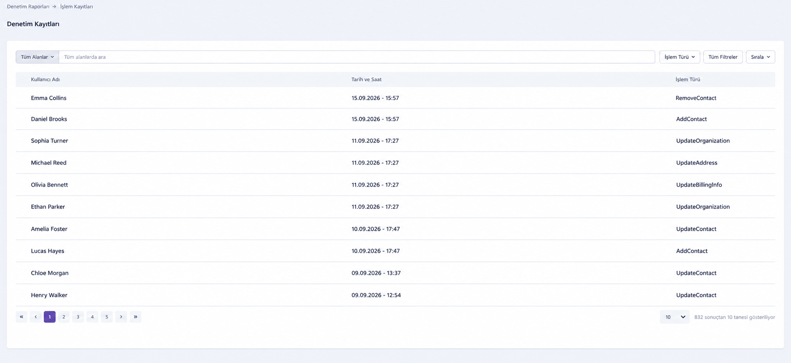This screenshot has width=791, height=363.
Task: Click the 09.09.2026 - 12:54 timestamp
Action: point(376,295)
